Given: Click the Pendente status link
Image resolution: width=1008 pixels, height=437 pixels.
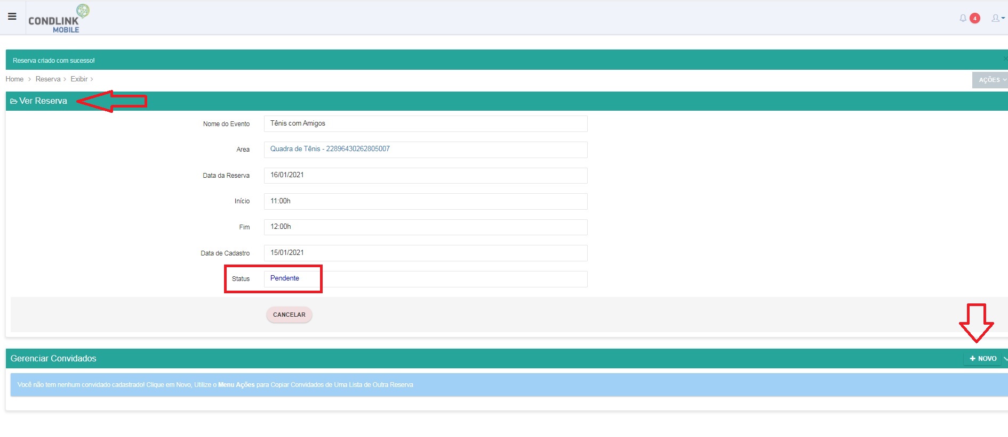Looking at the screenshot, I should (284, 278).
